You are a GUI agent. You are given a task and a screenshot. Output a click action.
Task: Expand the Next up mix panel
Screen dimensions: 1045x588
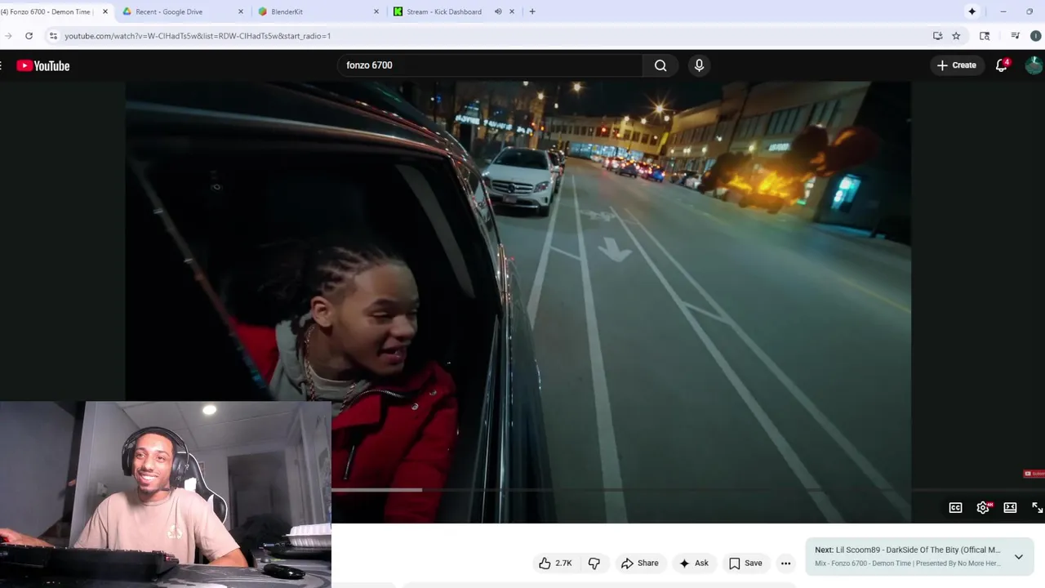[1018, 557]
